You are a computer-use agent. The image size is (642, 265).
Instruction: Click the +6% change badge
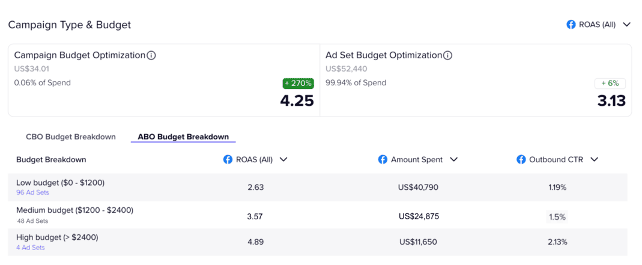pos(610,84)
